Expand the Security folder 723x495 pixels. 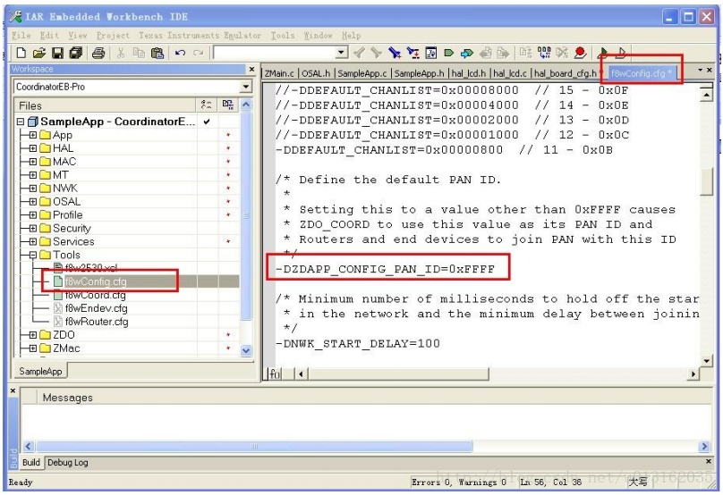33,229
